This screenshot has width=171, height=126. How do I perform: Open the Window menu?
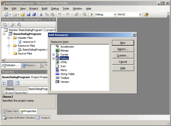(78, 9)
